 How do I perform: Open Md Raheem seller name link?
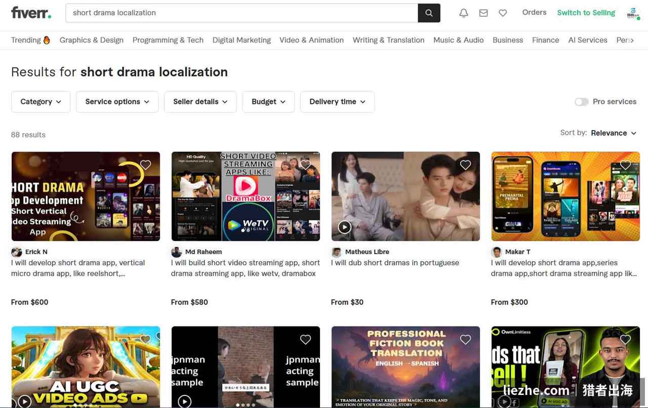pyautogui.click(x=203, y=252)
